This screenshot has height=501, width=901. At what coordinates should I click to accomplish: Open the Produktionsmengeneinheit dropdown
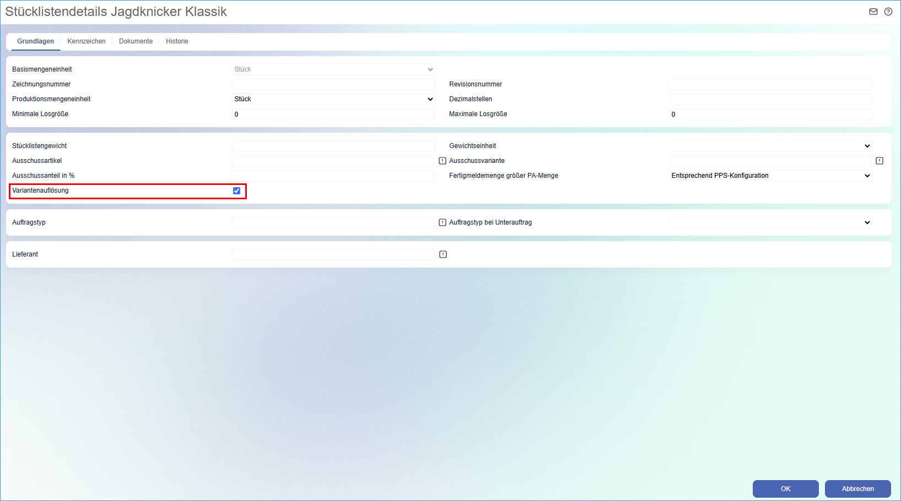click(333, 99)
